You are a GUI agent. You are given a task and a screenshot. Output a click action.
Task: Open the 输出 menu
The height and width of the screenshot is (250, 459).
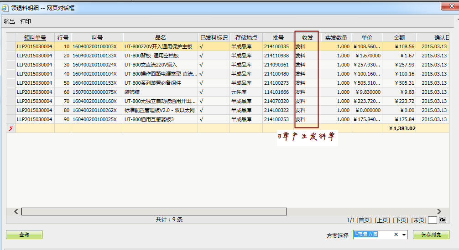(x=10, y=21)
